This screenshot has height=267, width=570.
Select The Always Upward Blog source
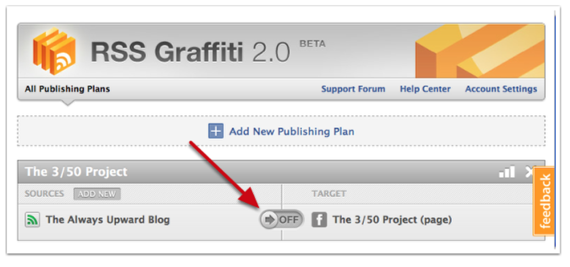pos(108,220)
